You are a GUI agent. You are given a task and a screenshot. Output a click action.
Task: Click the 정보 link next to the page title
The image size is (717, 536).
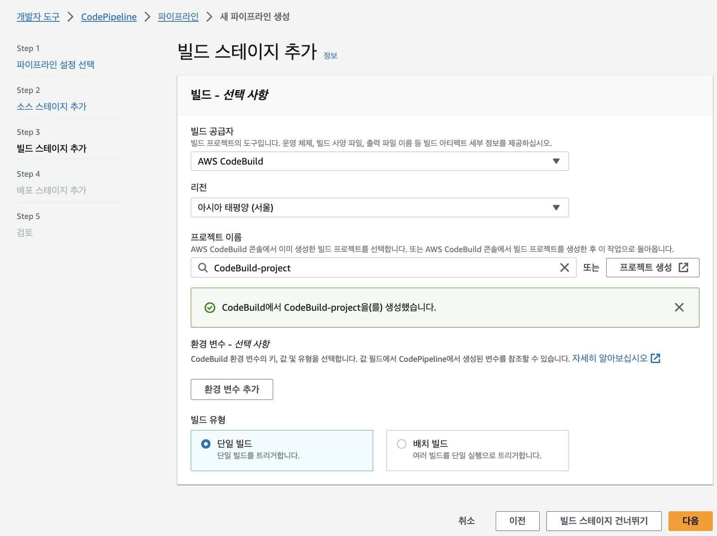tap(331, 55)
